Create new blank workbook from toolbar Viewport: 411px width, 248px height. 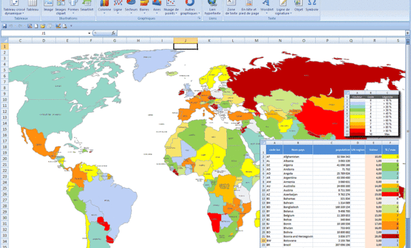(x=36, y=26)
